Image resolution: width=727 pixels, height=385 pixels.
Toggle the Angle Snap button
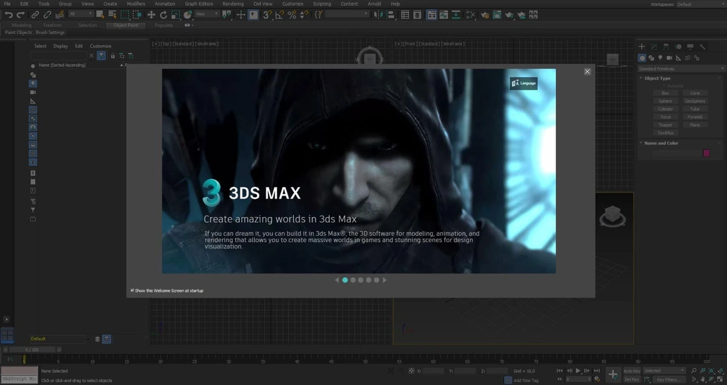coord(279,14)
